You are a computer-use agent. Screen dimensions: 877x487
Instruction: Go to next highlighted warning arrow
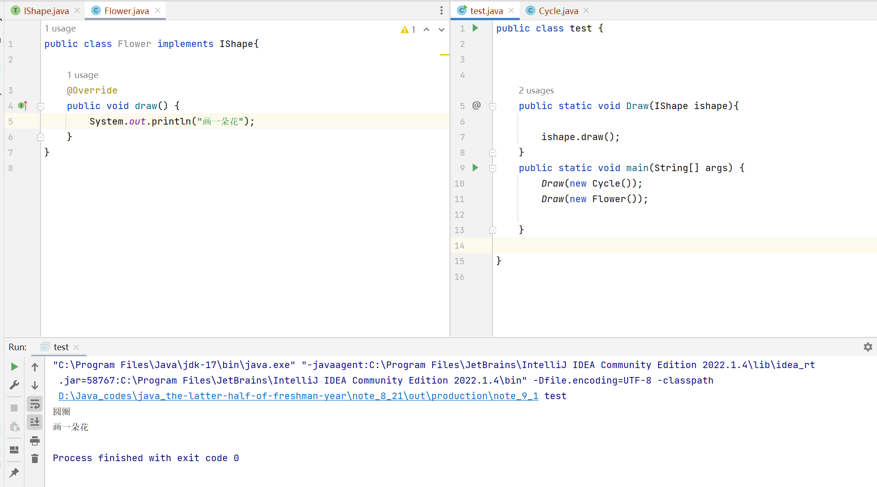[x=442, y=30]
